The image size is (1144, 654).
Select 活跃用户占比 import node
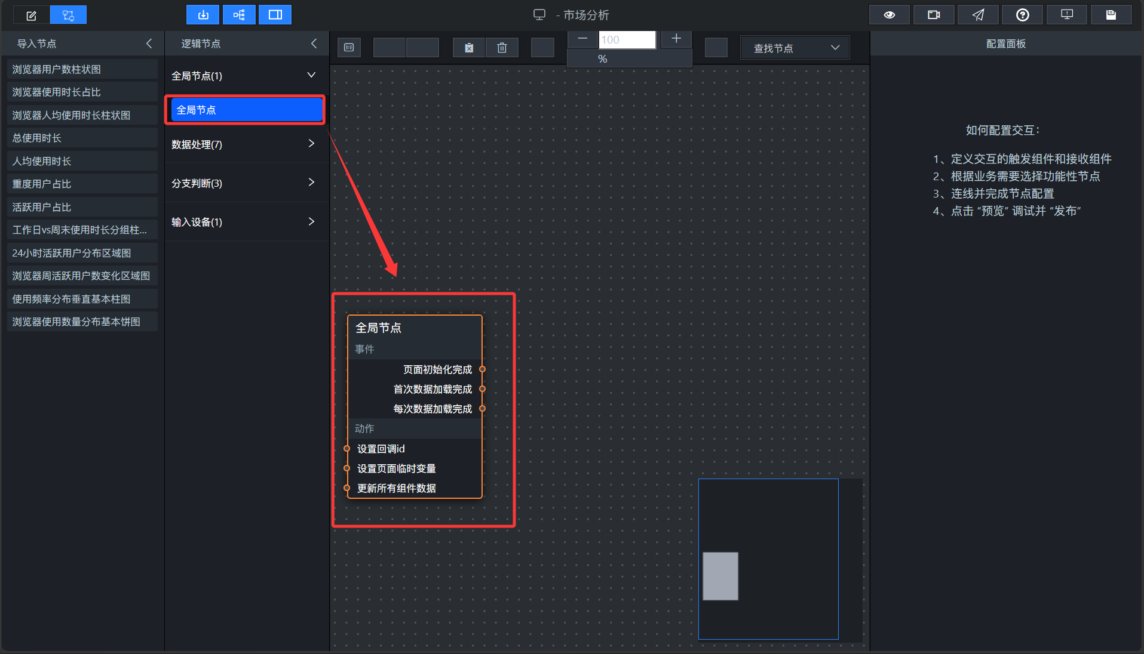82,207
